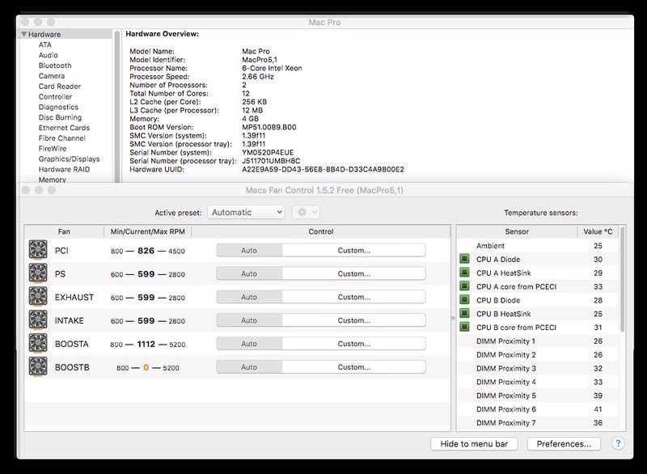Click the PS fan icon
Screen dimensions: 647x474
pos(38,273)
